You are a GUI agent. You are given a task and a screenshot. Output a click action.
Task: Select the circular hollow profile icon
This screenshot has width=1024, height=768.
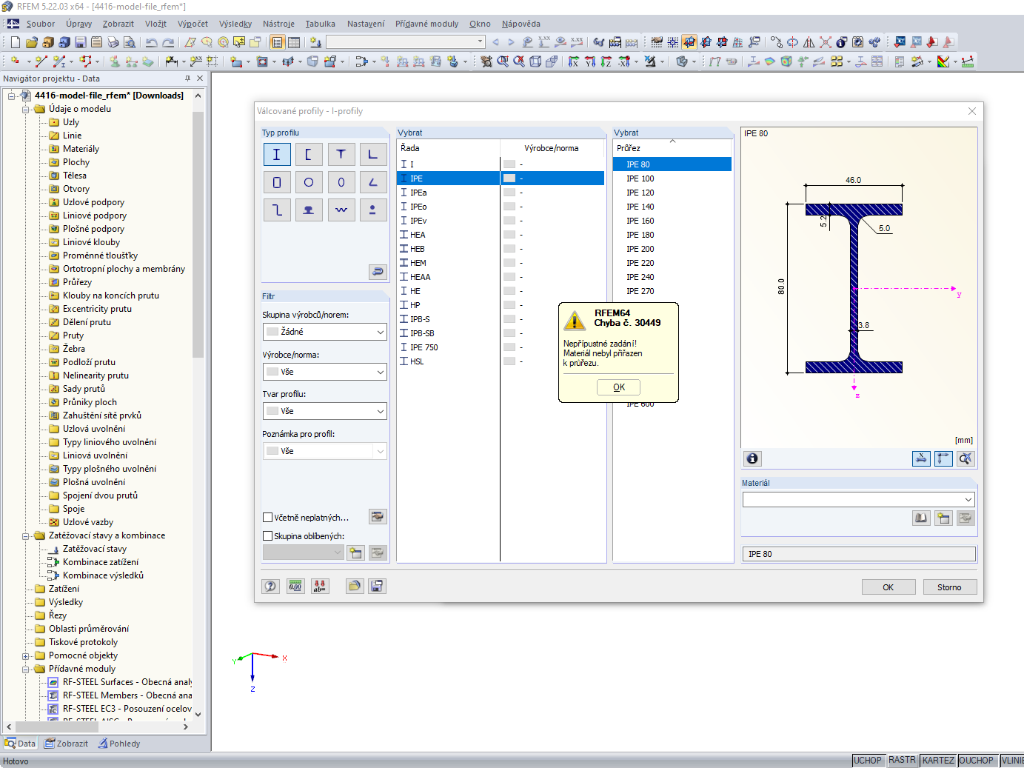tap(309, 182)
